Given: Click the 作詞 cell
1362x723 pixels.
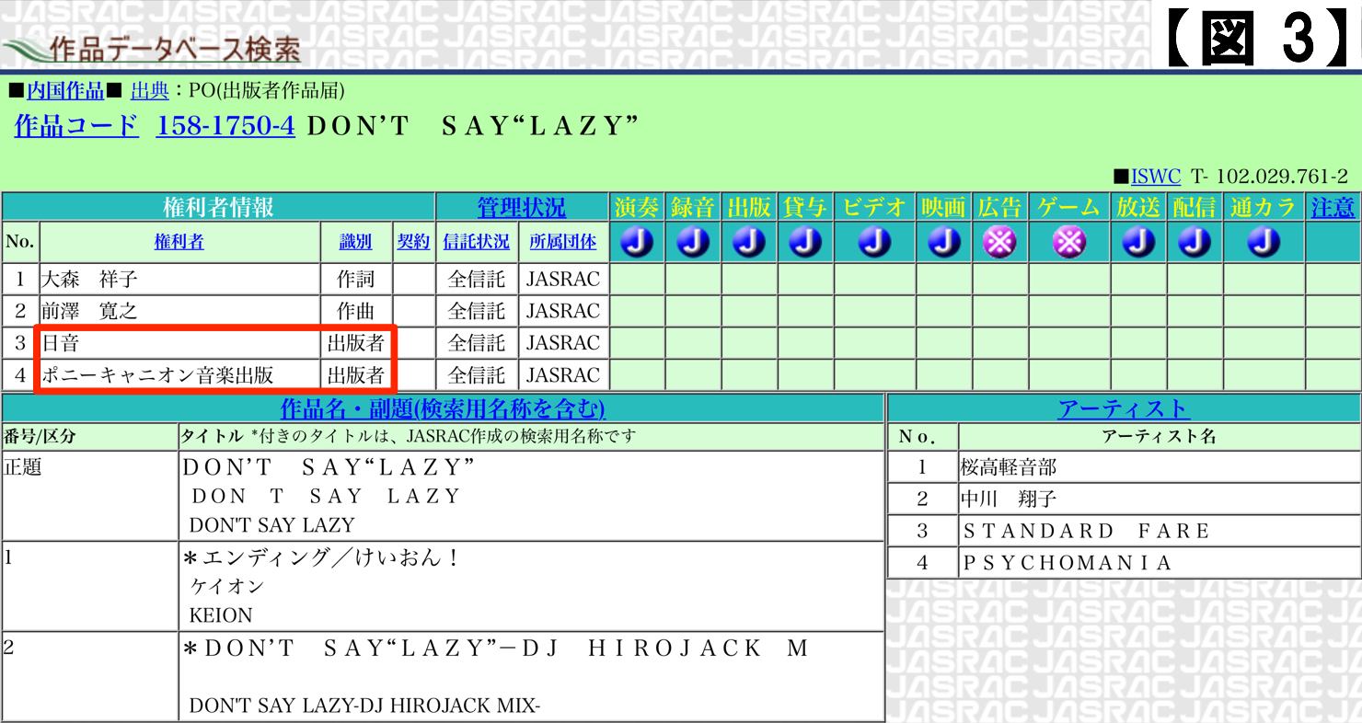Looking at the screenshot, I should click(356, 279).
